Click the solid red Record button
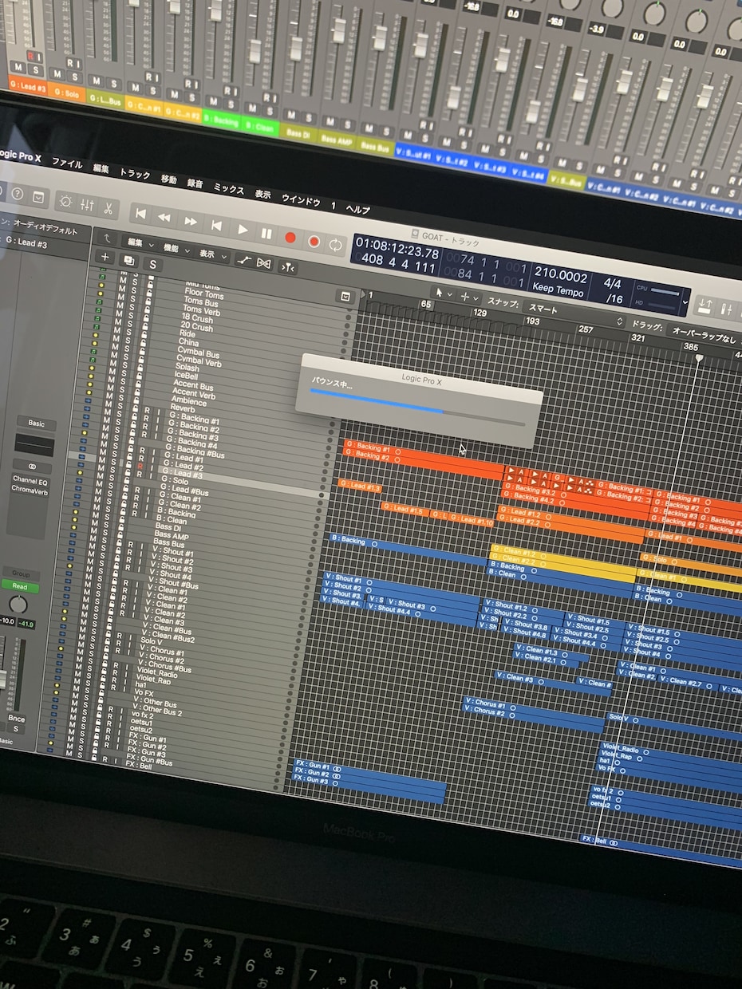The width and height of the screenshot is (742, 989). tap(290, 237)
